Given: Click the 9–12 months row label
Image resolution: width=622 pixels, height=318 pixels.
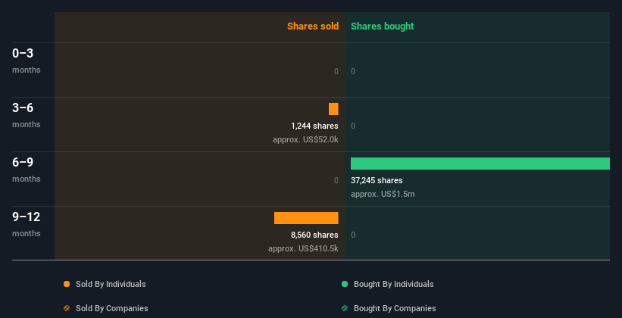Looking at the screenshot, I should coord(27,224).
